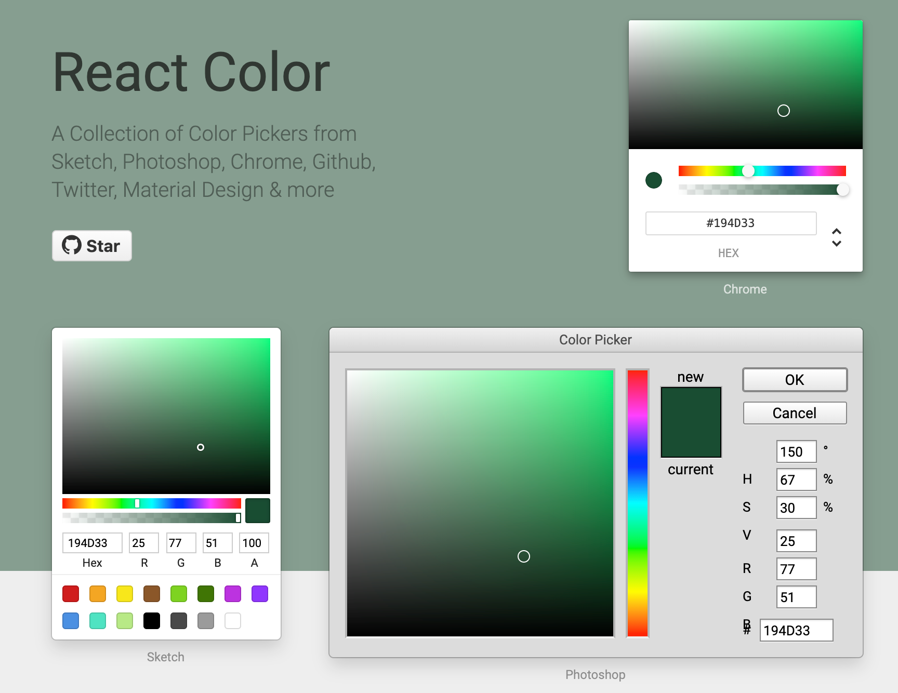Viewport: 898px width, 693px height.
Task: Click OK in the Photoshop Color Picker
Action: pos(795,380)
